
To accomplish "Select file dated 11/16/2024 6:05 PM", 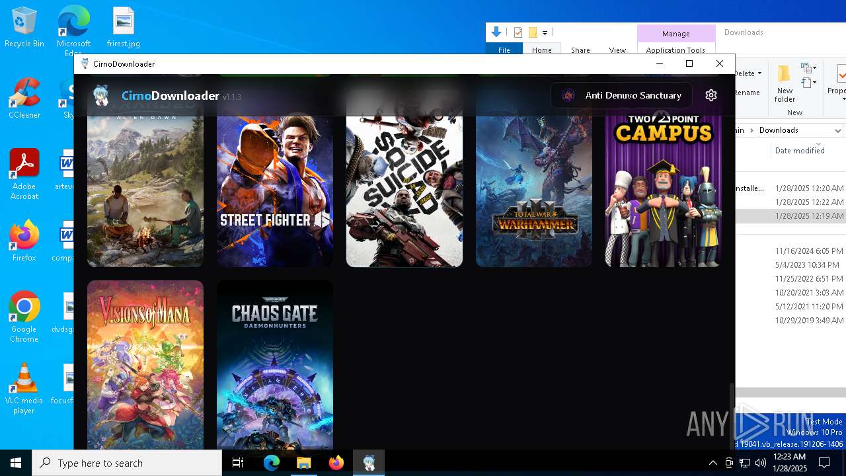I will point(790,251).
